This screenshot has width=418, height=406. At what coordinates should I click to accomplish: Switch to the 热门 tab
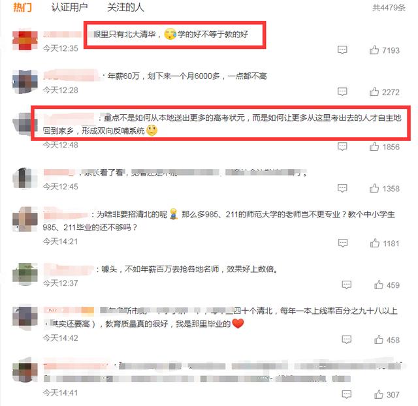pos(22,7)
